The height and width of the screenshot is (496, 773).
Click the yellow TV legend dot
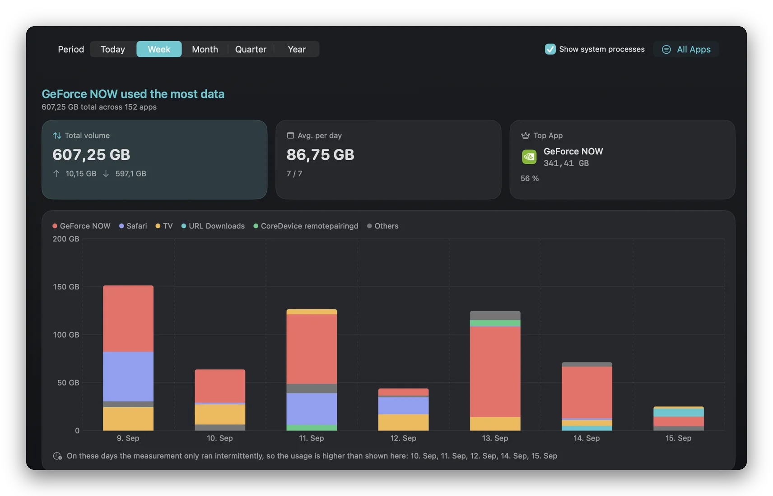coord(158,226)
